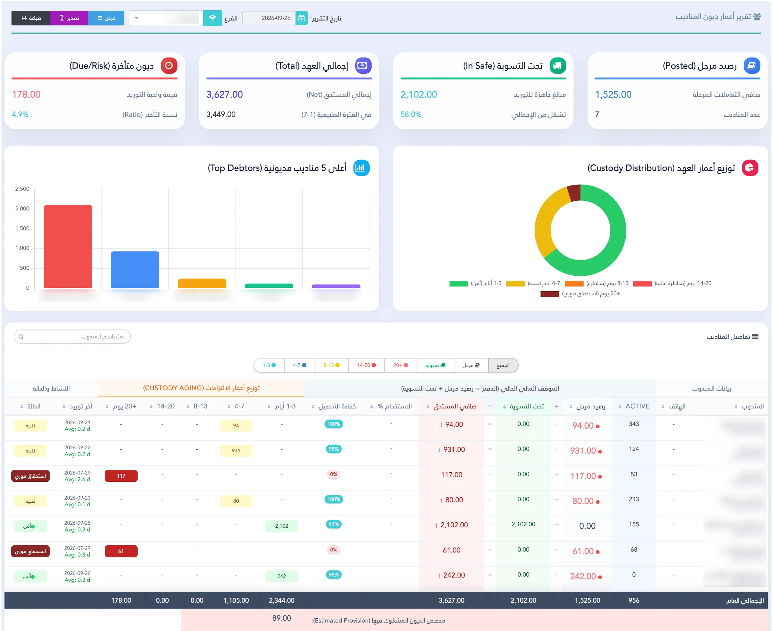The height and width of the screenshot is (631, 773).
Task: Click the print (طباعة) button
Action: [31, 18]
